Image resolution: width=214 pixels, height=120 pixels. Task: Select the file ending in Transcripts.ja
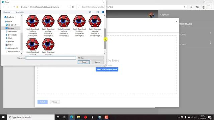(x=79, y=26)
